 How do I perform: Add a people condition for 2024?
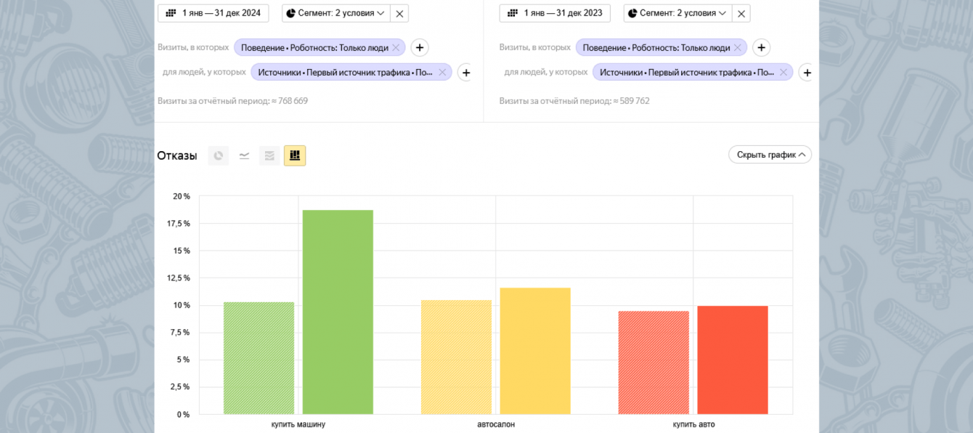[x=465, y=73]
